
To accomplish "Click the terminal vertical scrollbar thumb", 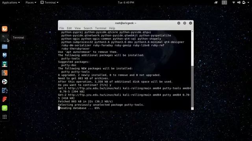I will pos(192,87).
